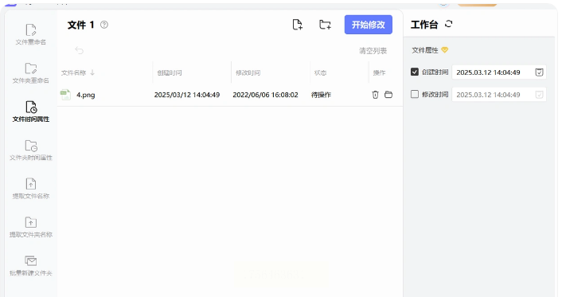This screenshot has height=297, width=562.
Task: Open the 提取文件名称 sidebar tool
Action: tap(31, 189)
